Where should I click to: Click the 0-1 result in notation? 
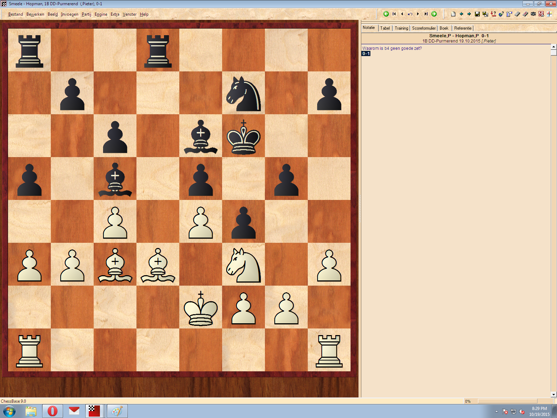click(x=366, y=54)
